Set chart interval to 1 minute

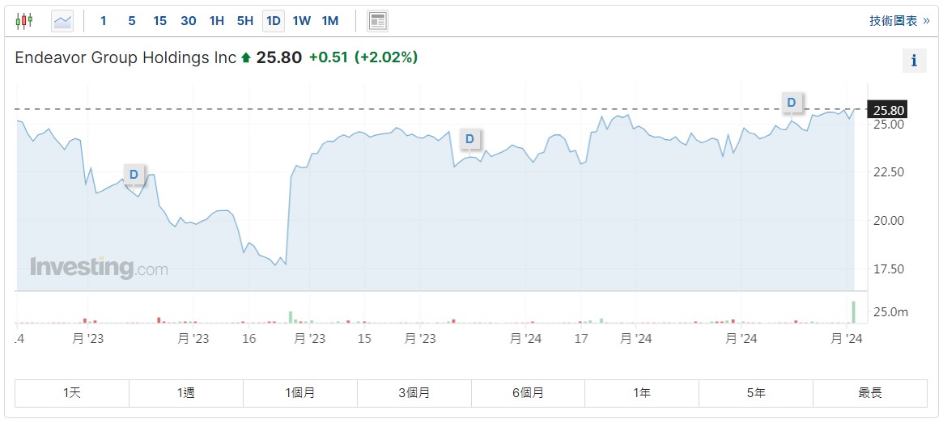[104, 21]
